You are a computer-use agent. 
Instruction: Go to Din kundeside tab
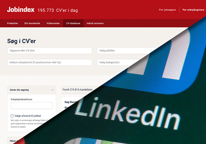(x=32, y=23)
